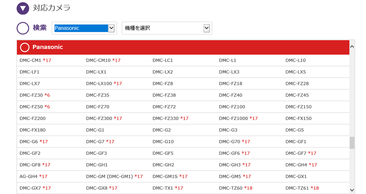Select DMC-FZ18 entry
This screenshot has height=194, width=366.
coord(231,84)
